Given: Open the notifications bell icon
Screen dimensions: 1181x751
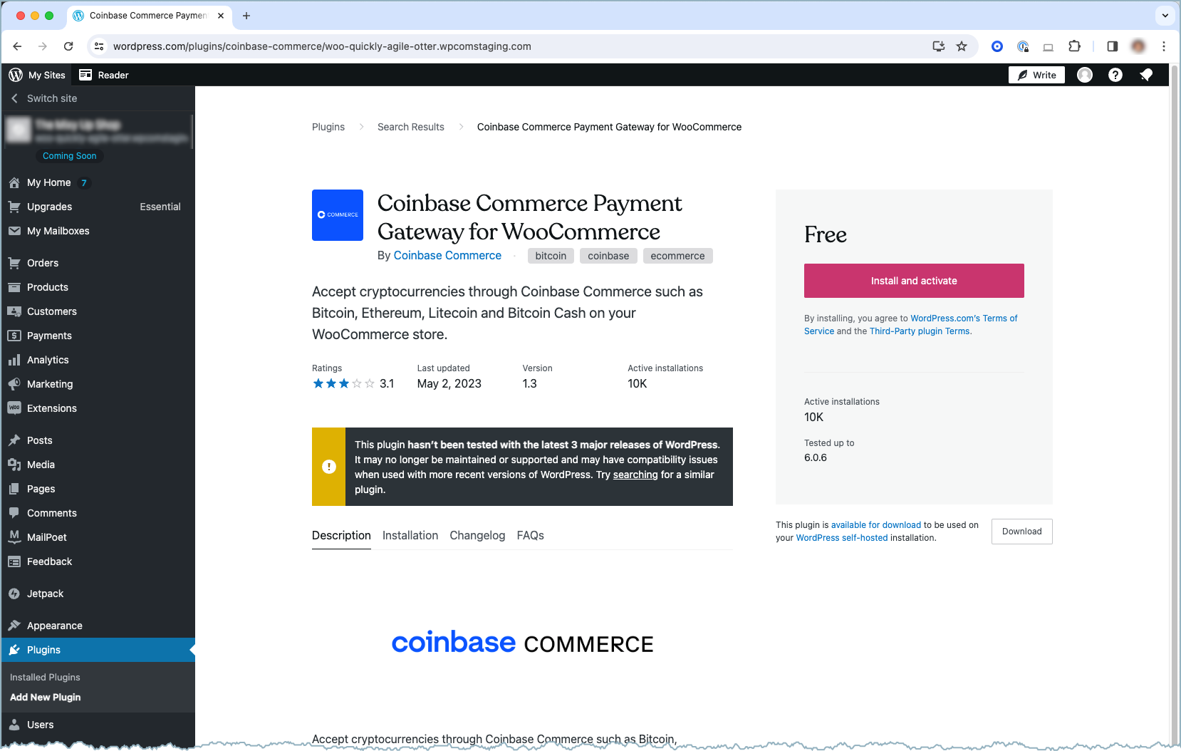Looking at the screenshot, I should [1146, 75].
